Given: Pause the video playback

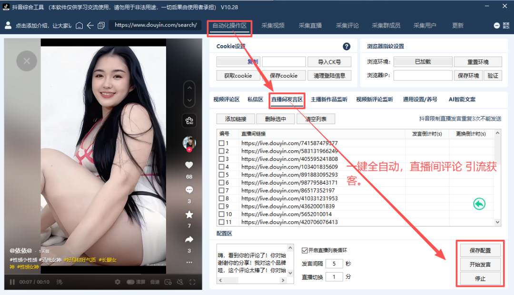Looking at the screenshot, I should [12, 282].
